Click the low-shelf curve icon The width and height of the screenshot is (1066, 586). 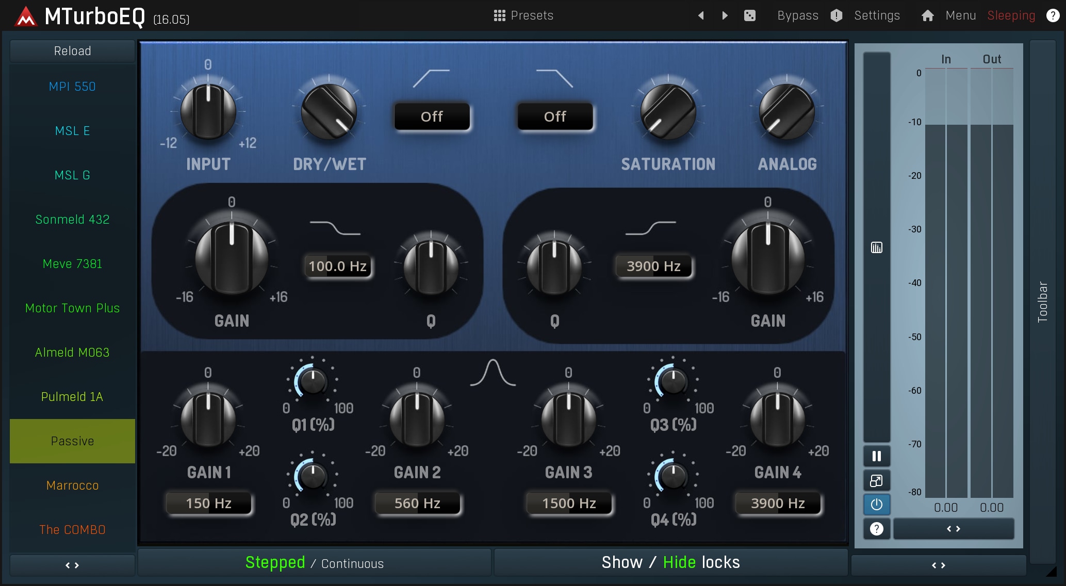(x=335, y=228)
